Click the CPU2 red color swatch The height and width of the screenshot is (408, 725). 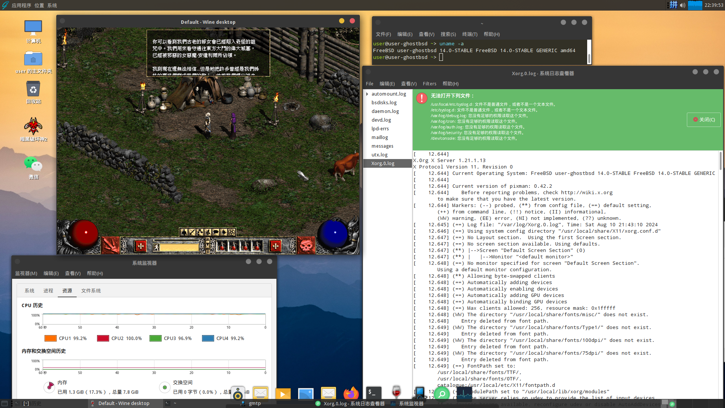click(103, 338)
